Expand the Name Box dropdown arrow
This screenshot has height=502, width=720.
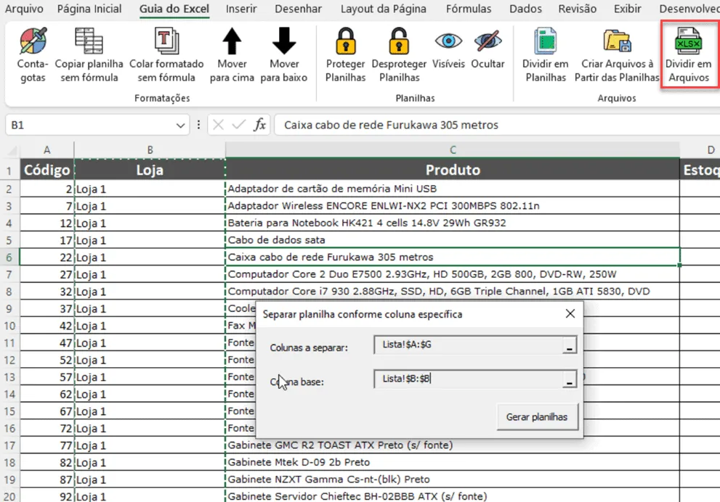(180, 126)
